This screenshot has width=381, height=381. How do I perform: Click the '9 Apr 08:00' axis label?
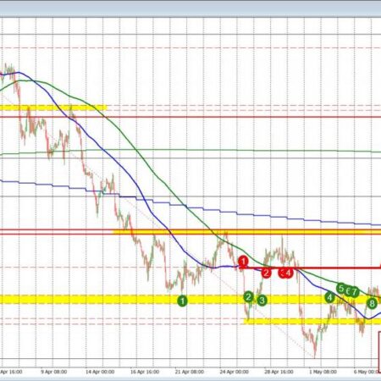(54, 372)
